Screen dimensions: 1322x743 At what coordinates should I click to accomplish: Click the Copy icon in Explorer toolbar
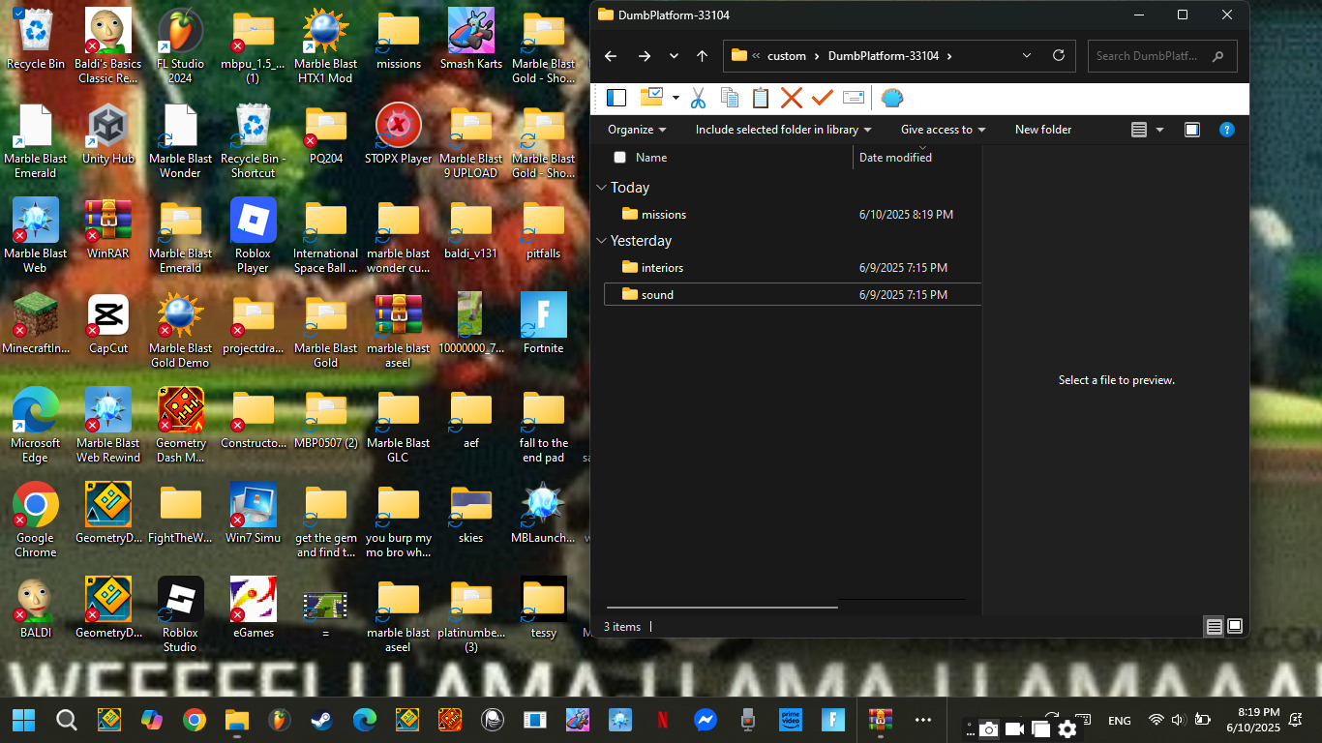730,98
